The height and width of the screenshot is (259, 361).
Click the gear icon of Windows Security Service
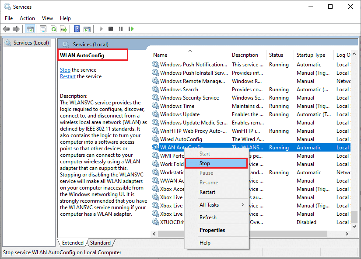156,98
